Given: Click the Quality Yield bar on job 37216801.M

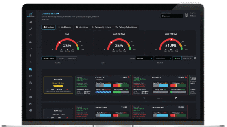Looking at the screenshot, I should coord(121,92).
